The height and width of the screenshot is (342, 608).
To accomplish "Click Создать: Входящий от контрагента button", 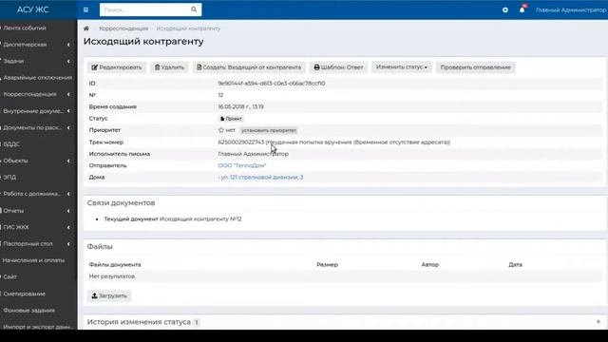I will coord(249,67).
